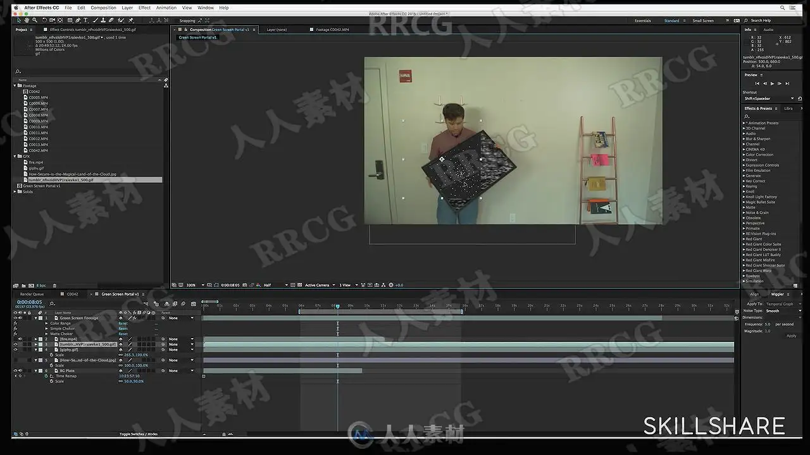Toggle Color Range effect fx switch
This screenshot has width=810, height=455.
(15, 324)
